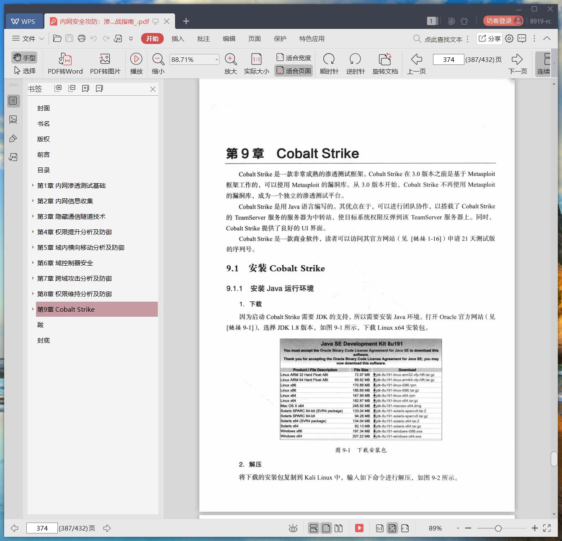Switch to the 开始 tab
This screenshot has width=562, height=541.
click(x=152, y=38)
